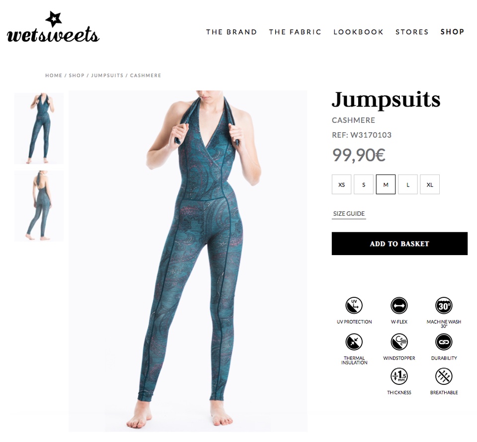Pick the XL size box
Image resolution: width=477 pixels, height=442 pixels.
click(429, 184)
